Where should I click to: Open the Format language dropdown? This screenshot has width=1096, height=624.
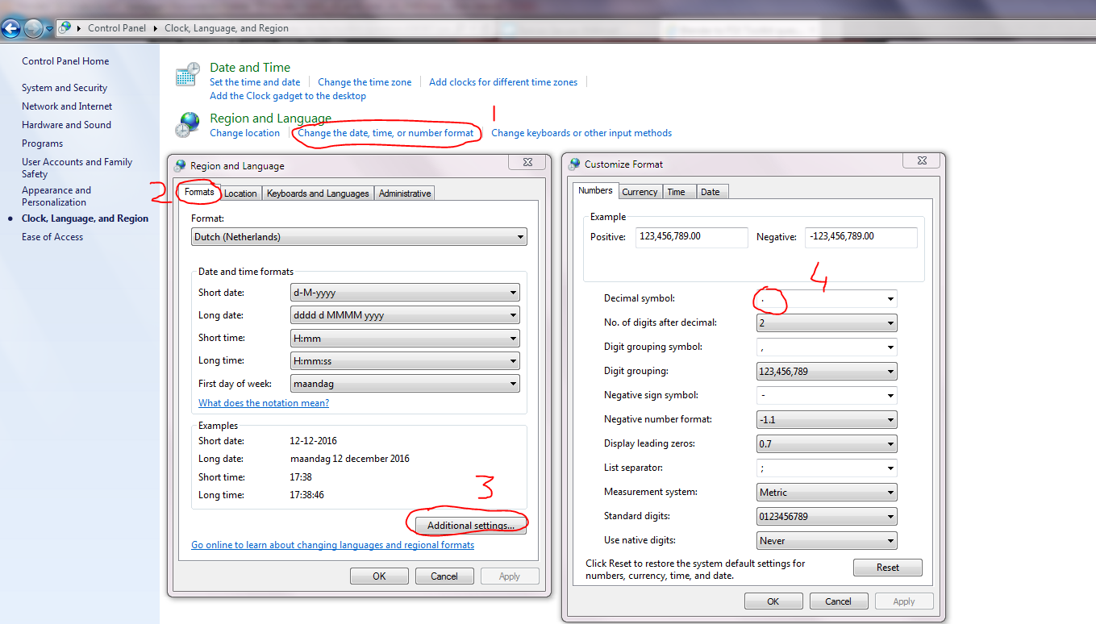click(359, 237)
